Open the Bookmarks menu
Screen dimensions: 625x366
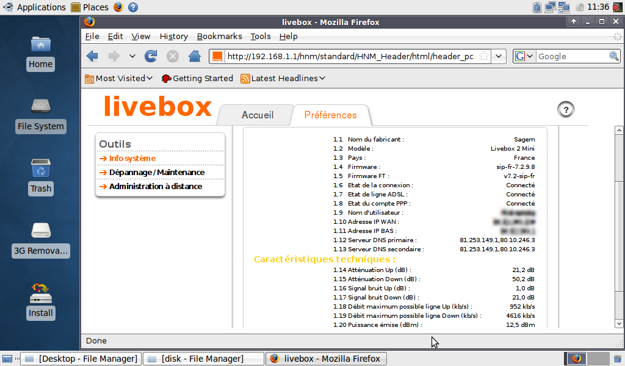(219, 36)
